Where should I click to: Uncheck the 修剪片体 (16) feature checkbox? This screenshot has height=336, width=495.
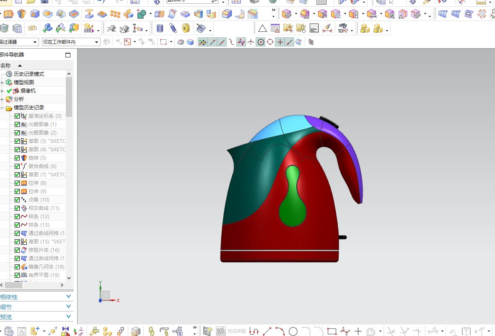pyautogui.click(x=17, y=250)
